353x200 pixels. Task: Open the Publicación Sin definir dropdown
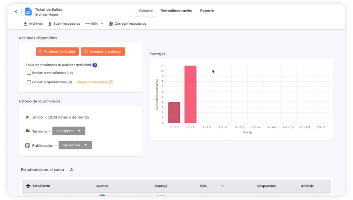click(x=75, y=145)
